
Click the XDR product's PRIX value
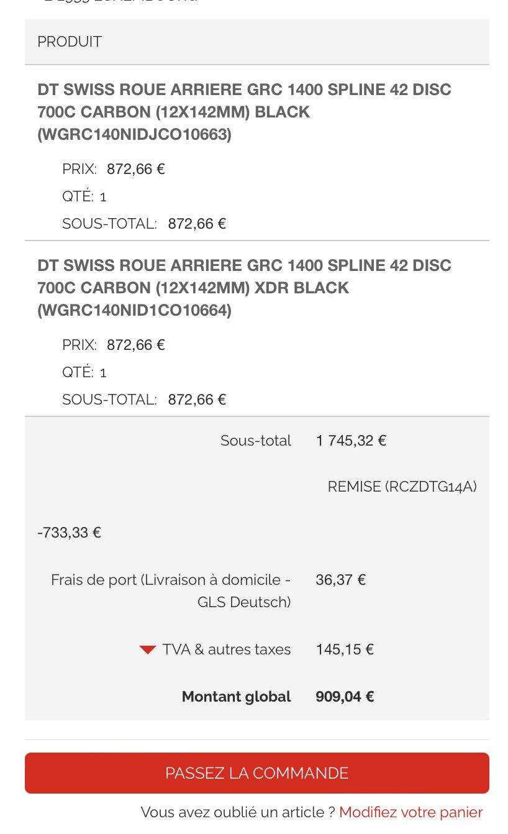pos(135,345)
